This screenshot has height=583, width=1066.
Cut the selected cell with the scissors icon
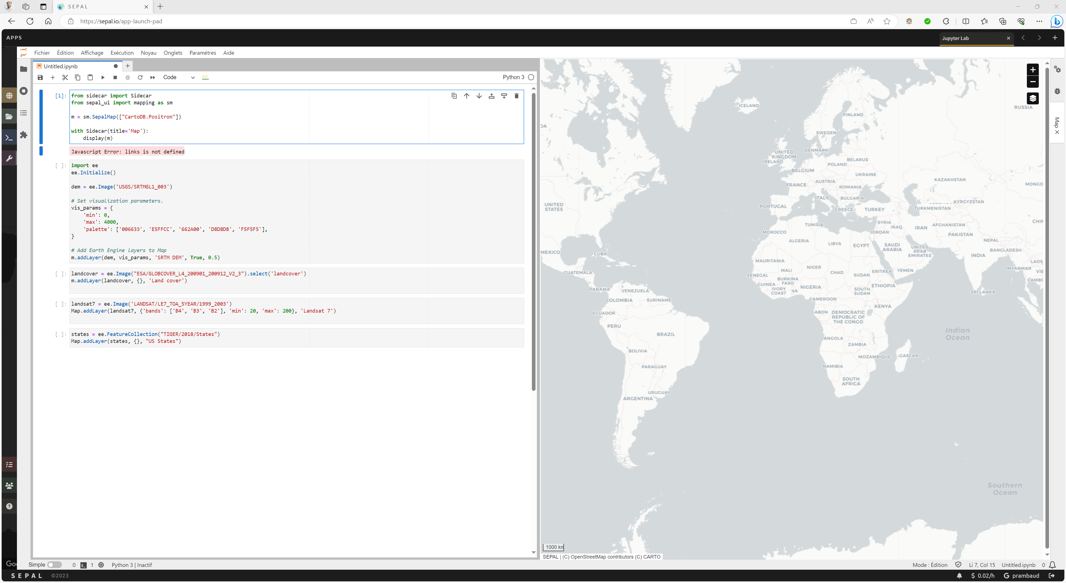[65, 77]
